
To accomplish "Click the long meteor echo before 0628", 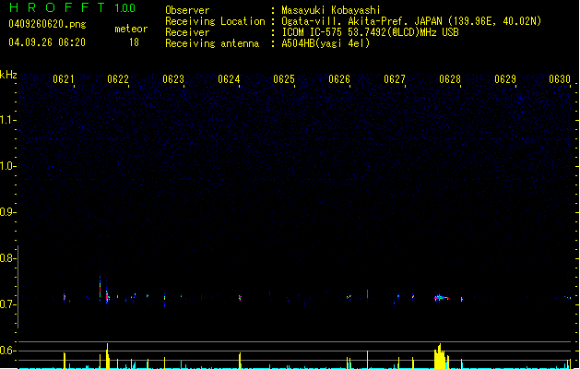I will click(441, 297).
